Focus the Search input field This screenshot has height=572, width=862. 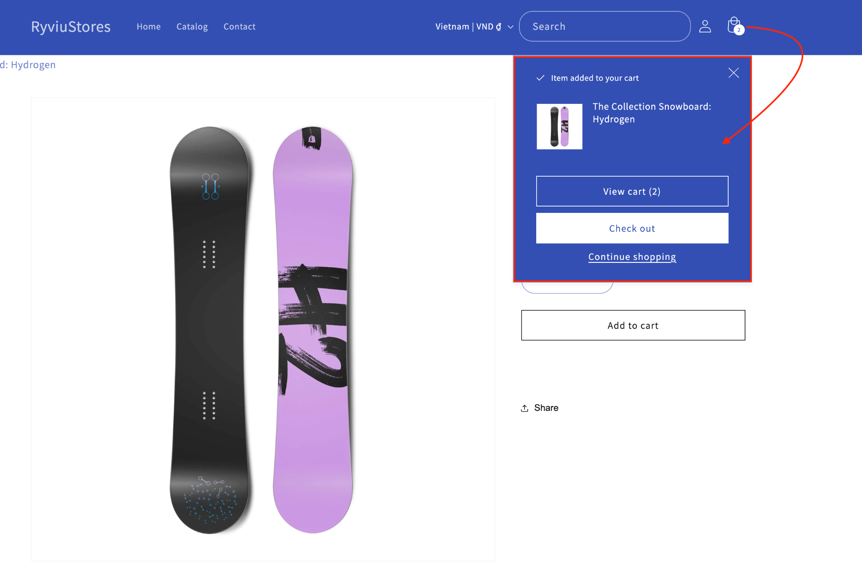coord(605,26)
